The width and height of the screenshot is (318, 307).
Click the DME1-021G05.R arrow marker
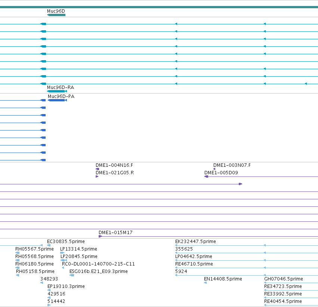point(97,176)
